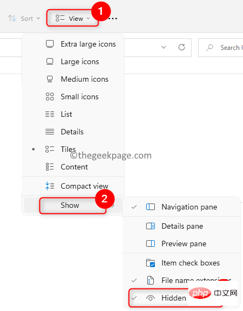Click the Tiles view icon
The image size is (243, 311).
click(50, 149)
